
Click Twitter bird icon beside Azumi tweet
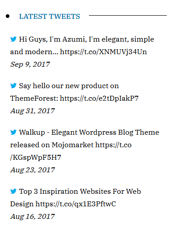tap(13, 39)
